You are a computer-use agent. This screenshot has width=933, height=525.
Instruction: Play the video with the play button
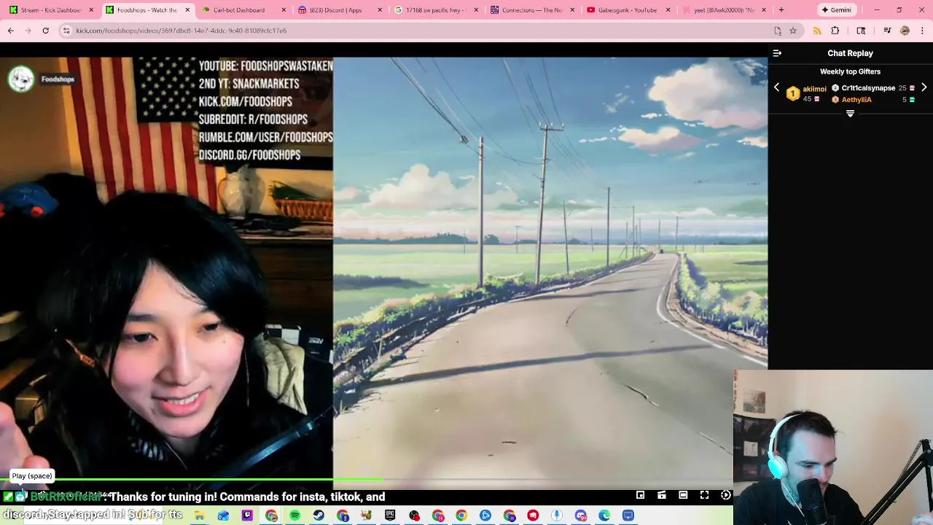pyautogui.click(x=20, y=495)
